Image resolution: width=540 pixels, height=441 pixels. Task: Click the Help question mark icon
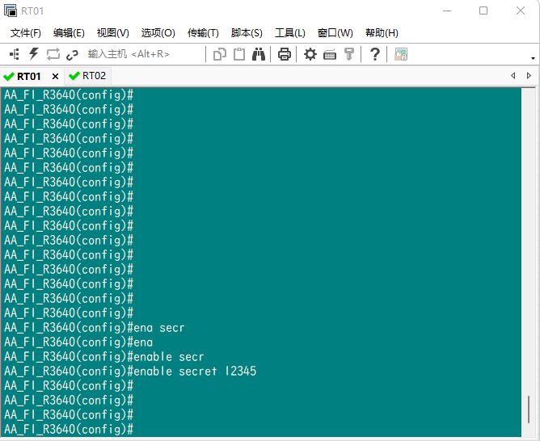[x=375, y=54]
